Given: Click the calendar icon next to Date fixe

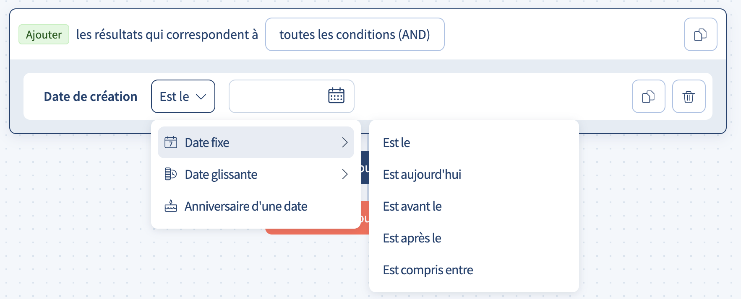Looking at the screenshot, I should 171,142.
